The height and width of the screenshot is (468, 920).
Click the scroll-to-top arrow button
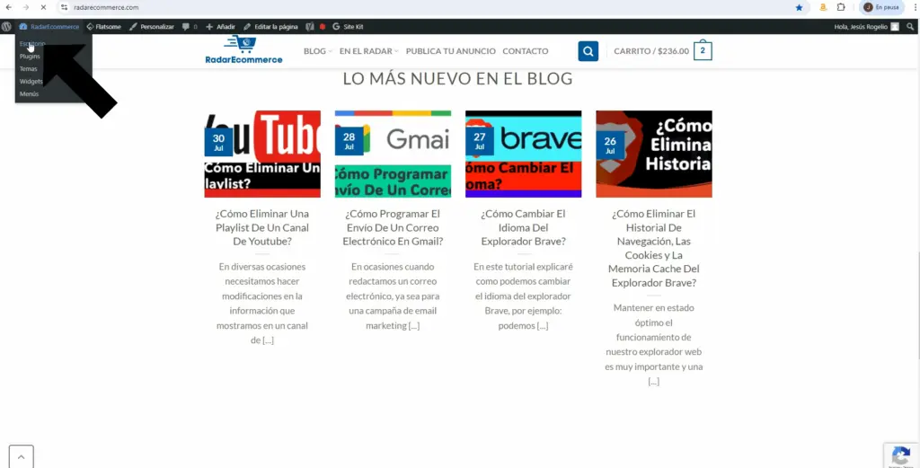click(22, 457)
